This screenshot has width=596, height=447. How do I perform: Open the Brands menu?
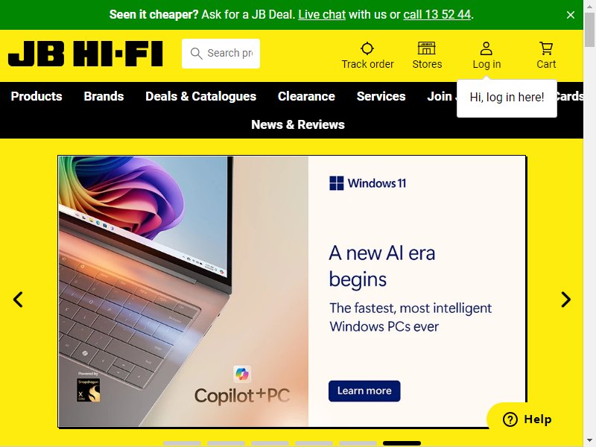[104, 96]
